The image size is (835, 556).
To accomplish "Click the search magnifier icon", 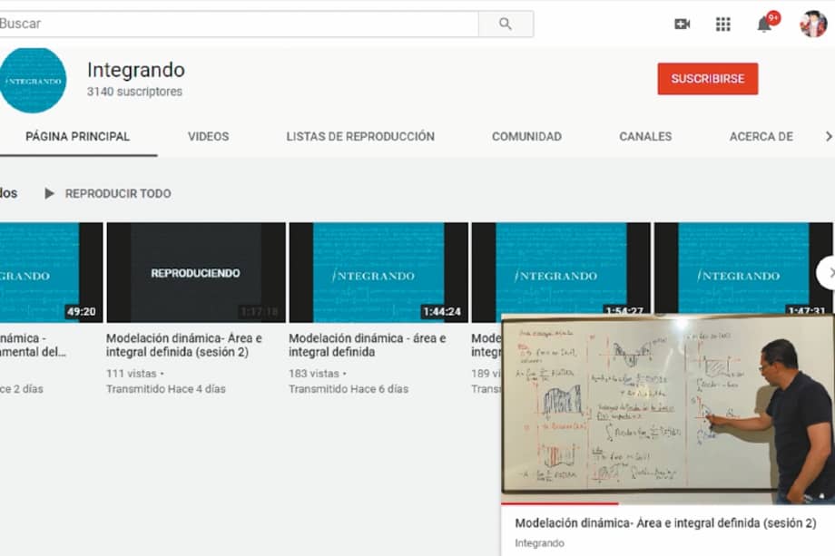I will (x=505, y=23).
